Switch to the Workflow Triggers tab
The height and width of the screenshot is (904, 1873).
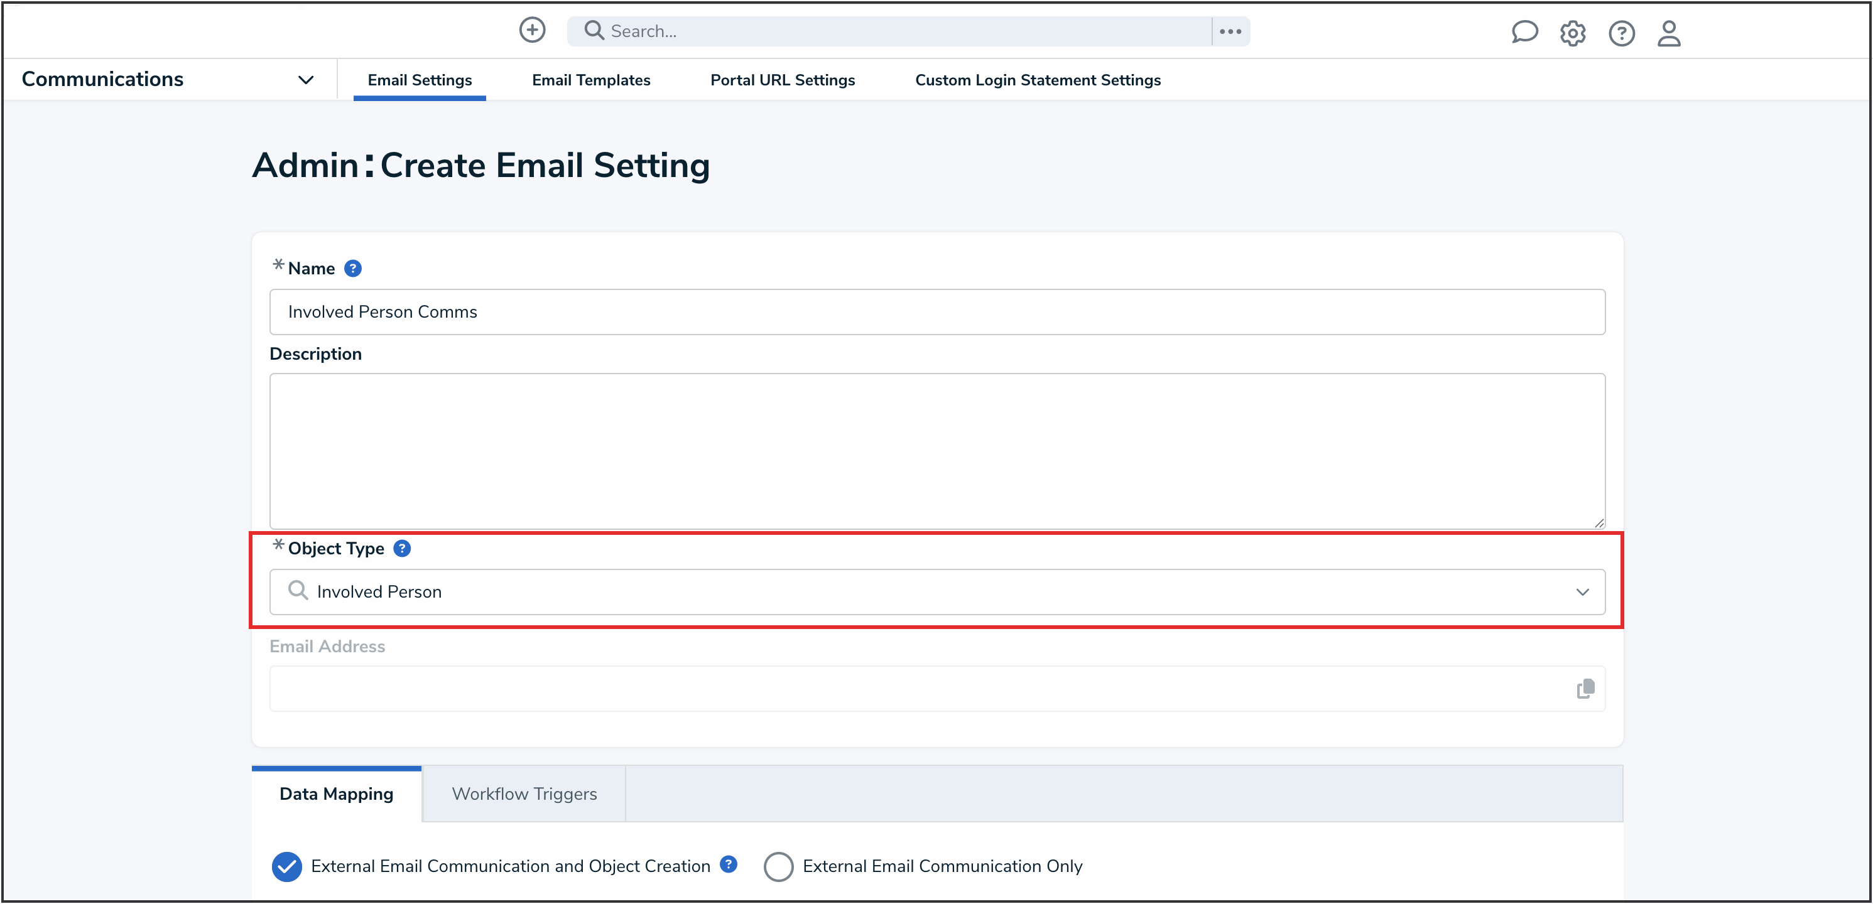point(523,794)
